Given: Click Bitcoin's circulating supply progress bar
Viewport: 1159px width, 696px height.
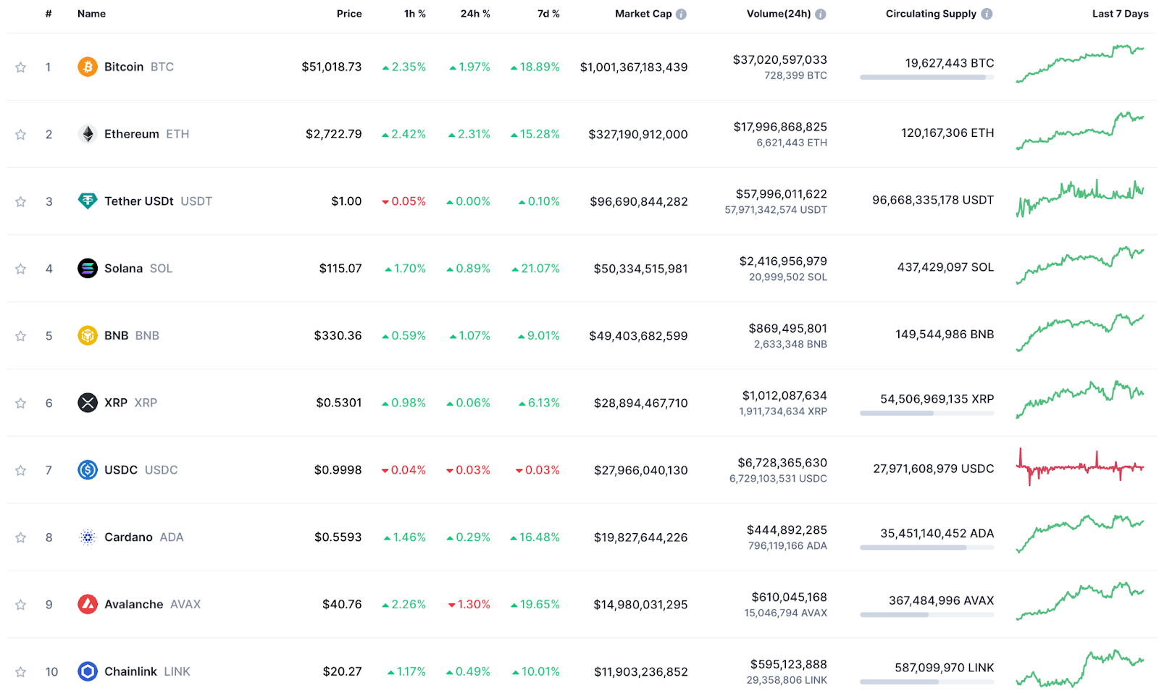Looking at the screenshot, I should 926,77.
